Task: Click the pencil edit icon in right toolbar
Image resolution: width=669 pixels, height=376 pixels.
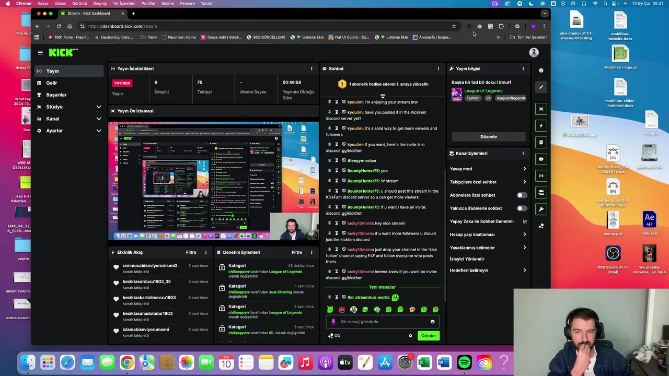Action: [541, 87]
